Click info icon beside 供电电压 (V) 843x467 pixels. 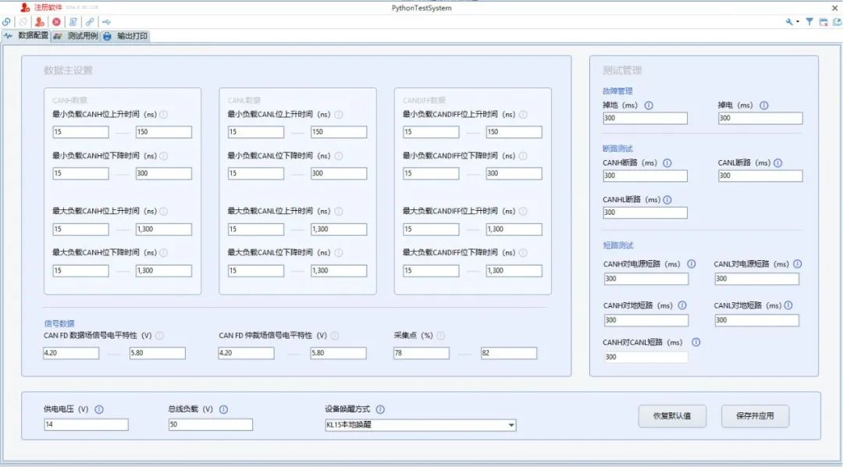point(99,409)
